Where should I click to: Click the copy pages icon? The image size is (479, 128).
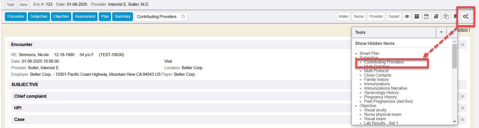(446, 17)
